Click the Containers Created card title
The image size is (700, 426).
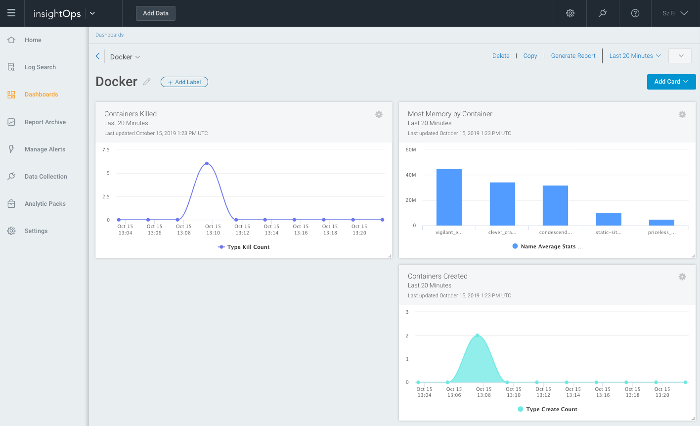tap(437, 276)
